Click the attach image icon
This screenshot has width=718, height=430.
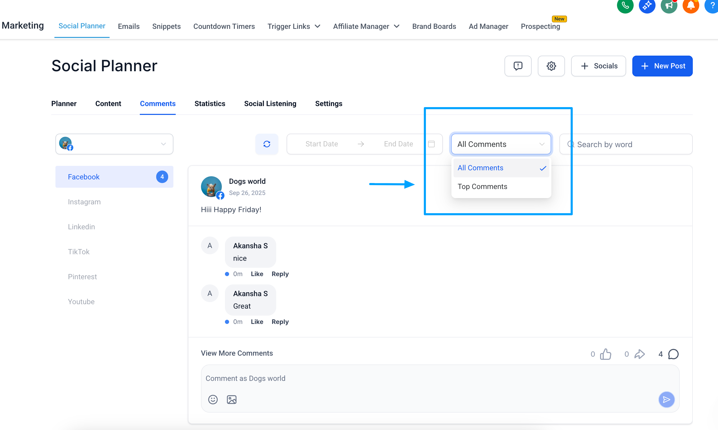coord(231,400)
